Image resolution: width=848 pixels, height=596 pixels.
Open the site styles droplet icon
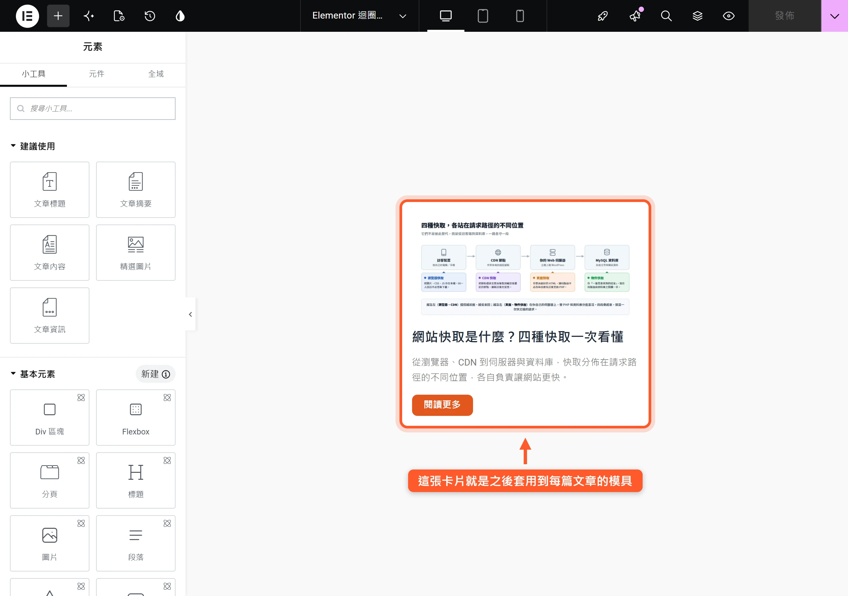[x=180, y=16]
